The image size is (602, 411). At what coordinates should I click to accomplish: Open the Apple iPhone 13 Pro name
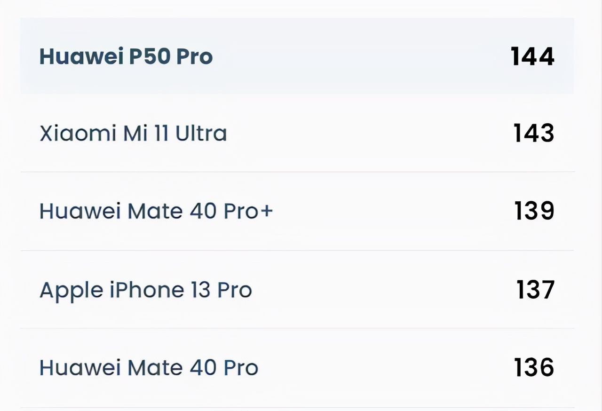[146, 290]
